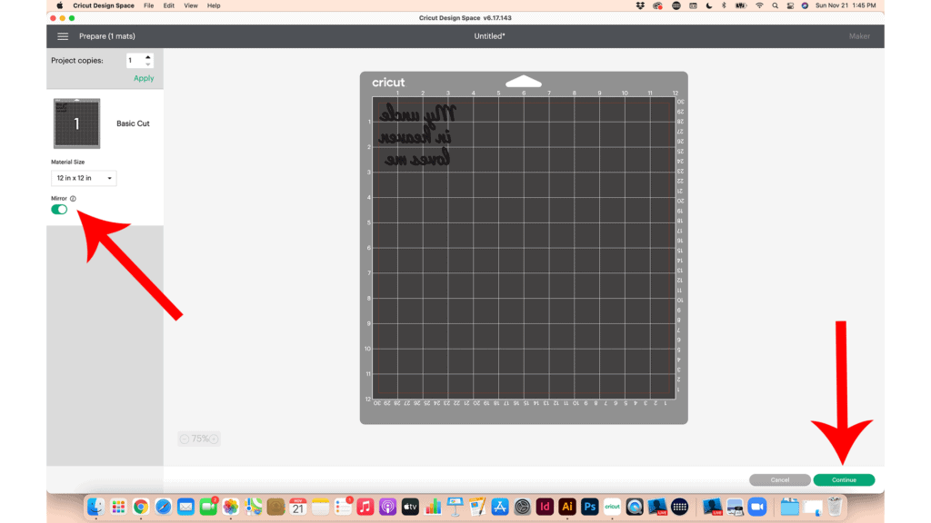Viewport: 931px width, 523px height.
Task: Open Control Center in menu bar
Action: pos(790,5)
